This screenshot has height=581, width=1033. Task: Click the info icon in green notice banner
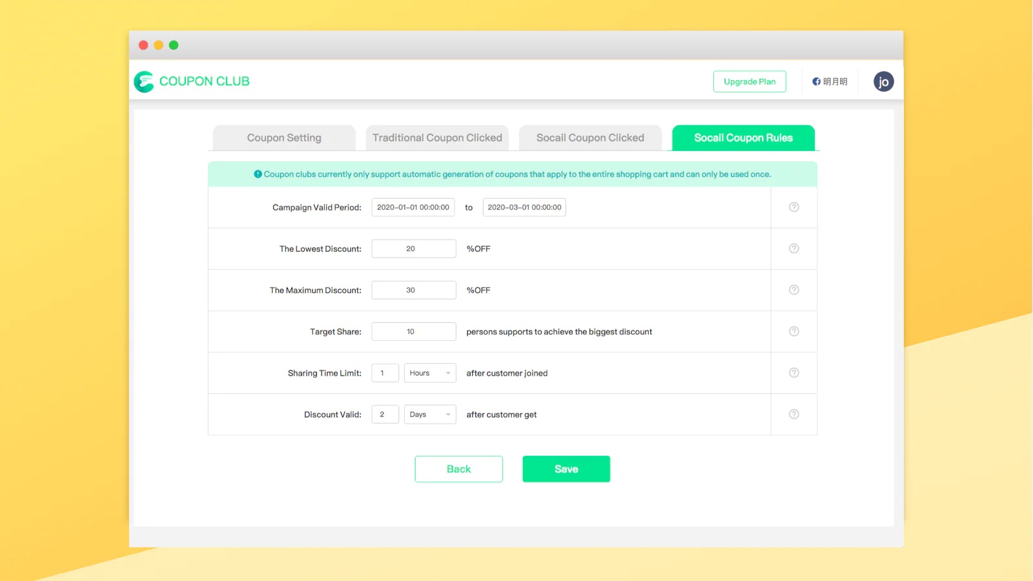(258, 174)
